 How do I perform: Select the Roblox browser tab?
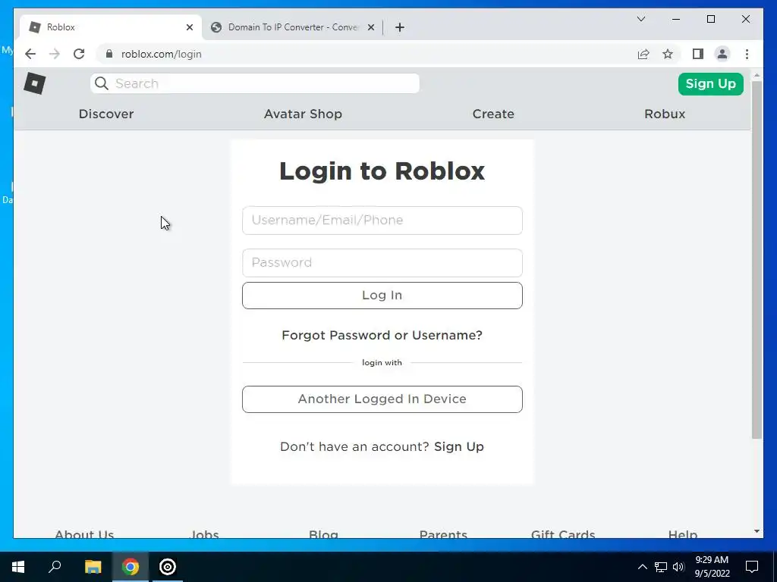tap(111, 27)
